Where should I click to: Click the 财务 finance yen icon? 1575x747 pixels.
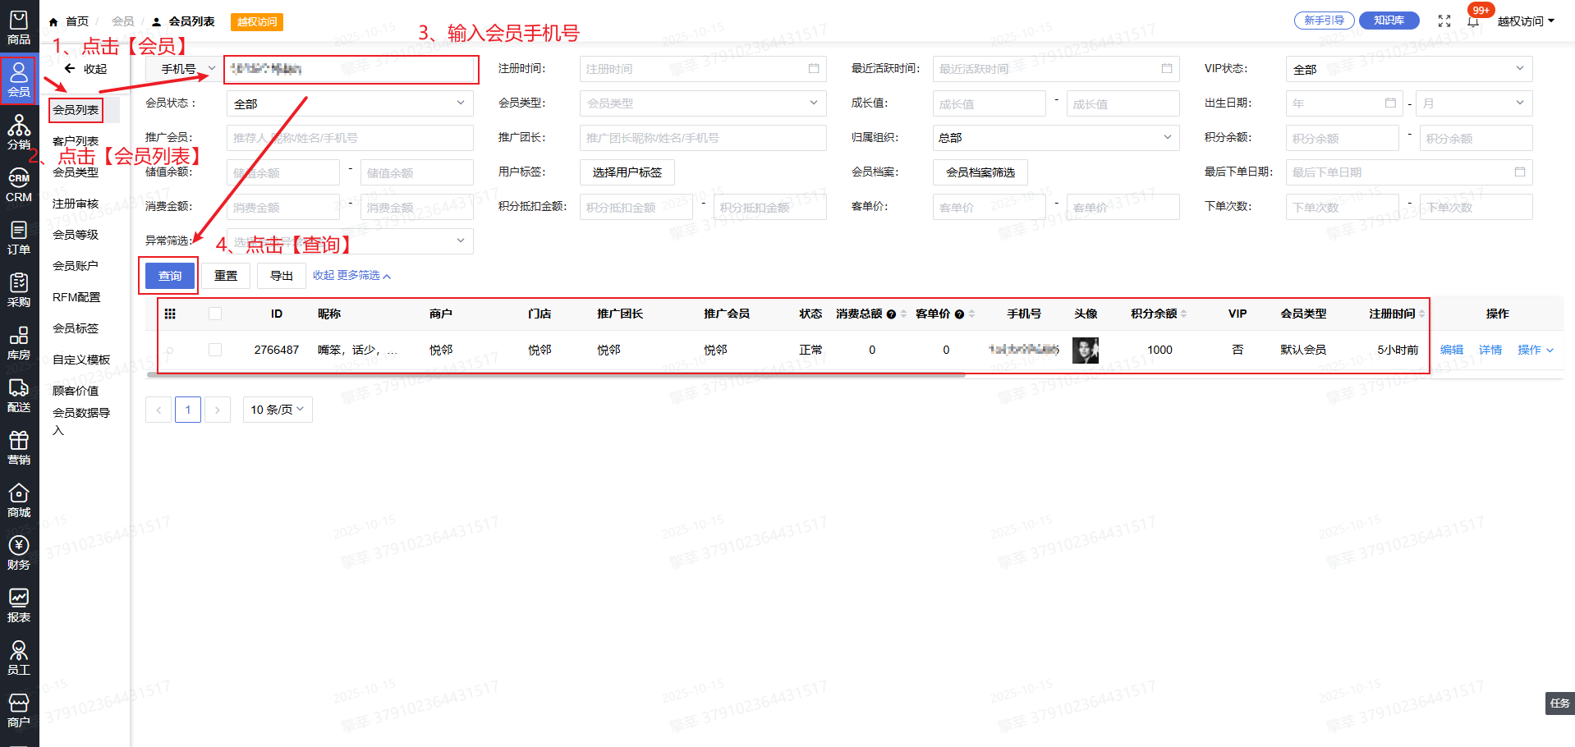(x=19, y=553)
